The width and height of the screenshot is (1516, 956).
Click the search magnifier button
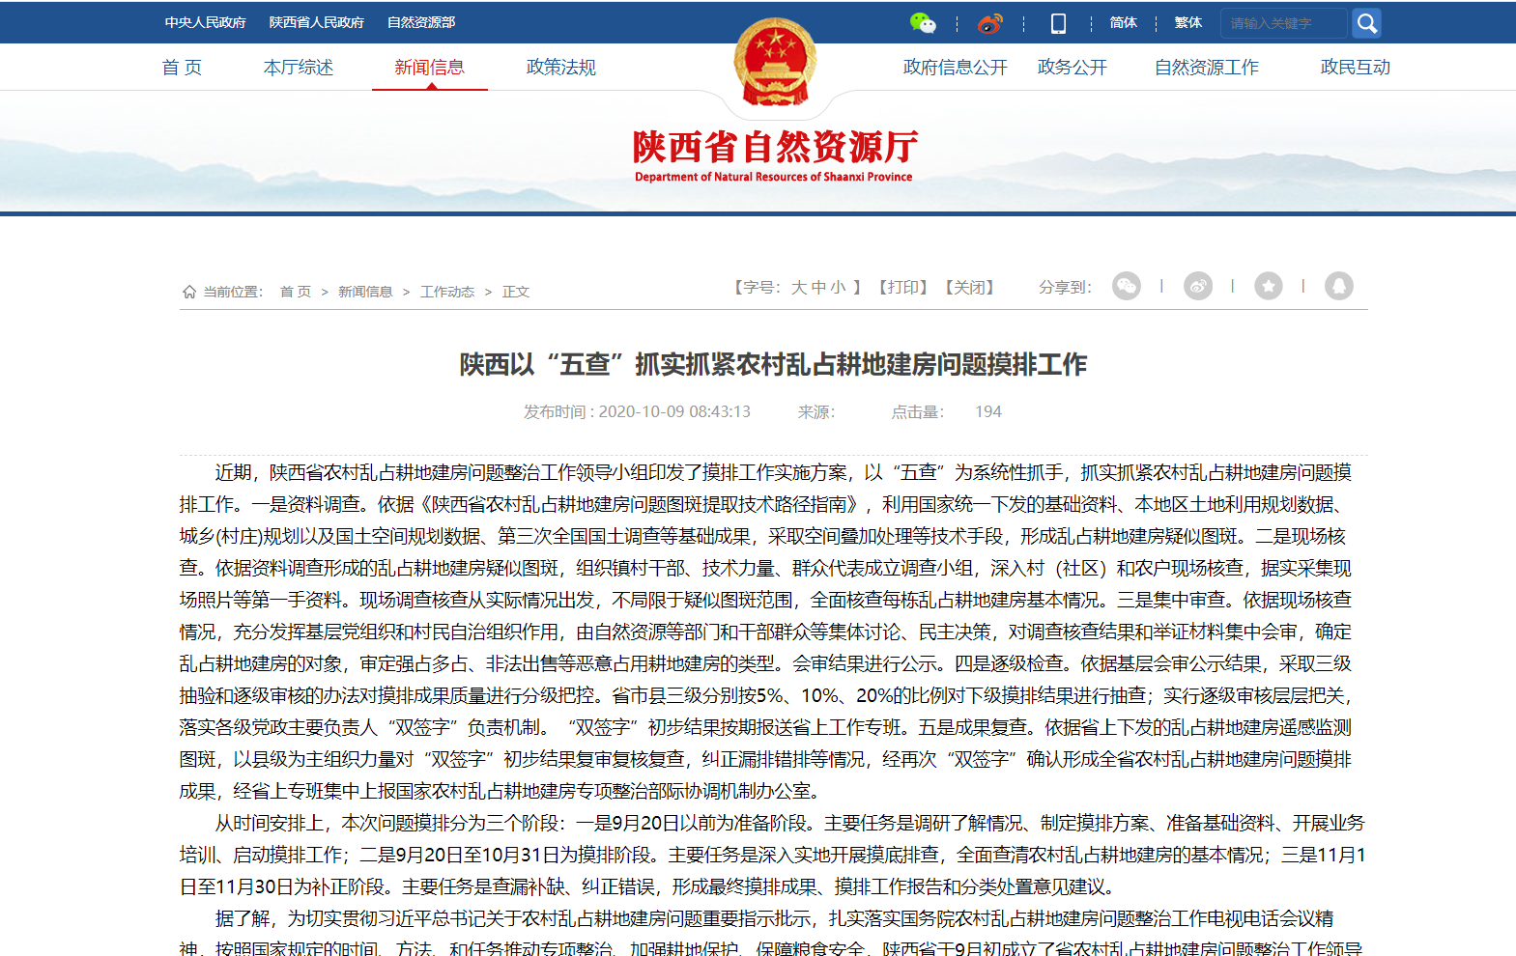tap(1366, 23)
